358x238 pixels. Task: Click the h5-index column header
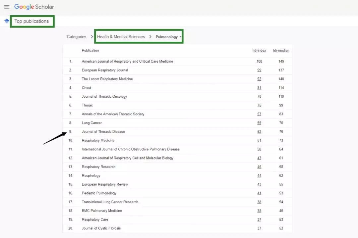pyautogui.click(x=259, y=51)
